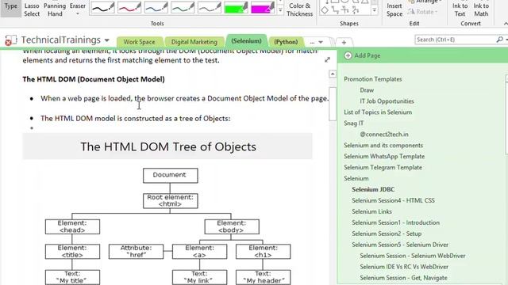This screenshot has width=508, height=285.
Task: Switch to the Digital Marketing section tab
Action: pos(194,42)
